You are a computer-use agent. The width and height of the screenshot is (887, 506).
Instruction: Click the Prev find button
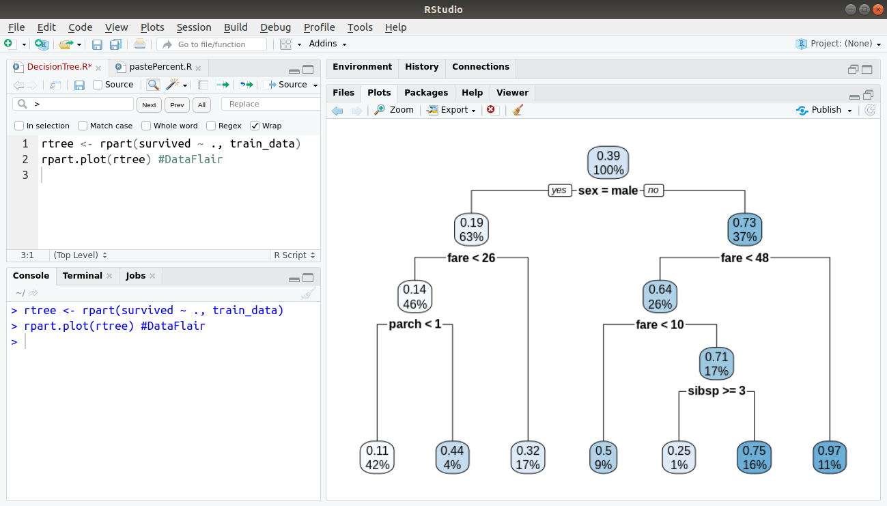click(x=177, y=104)
